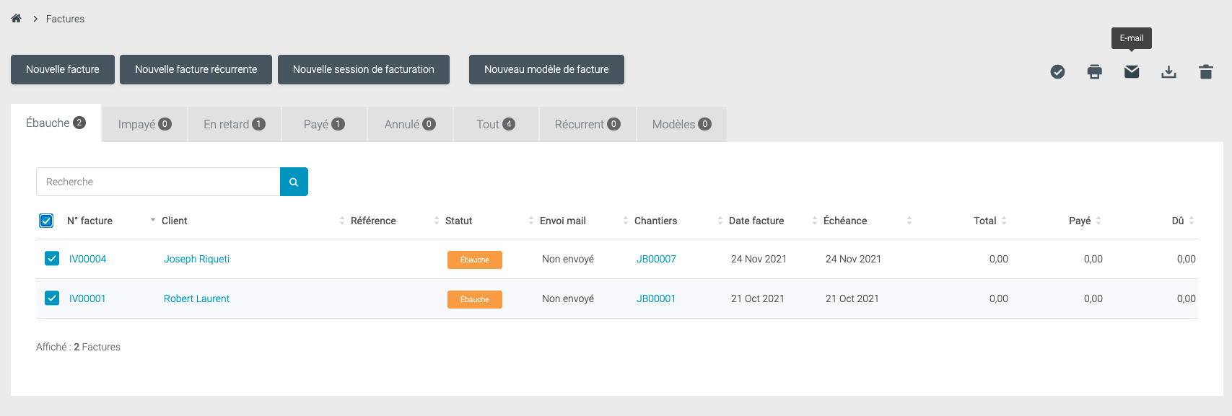Print the selected invoices
Viewport: 1232px width, 416px height.
pos(1094,71)
